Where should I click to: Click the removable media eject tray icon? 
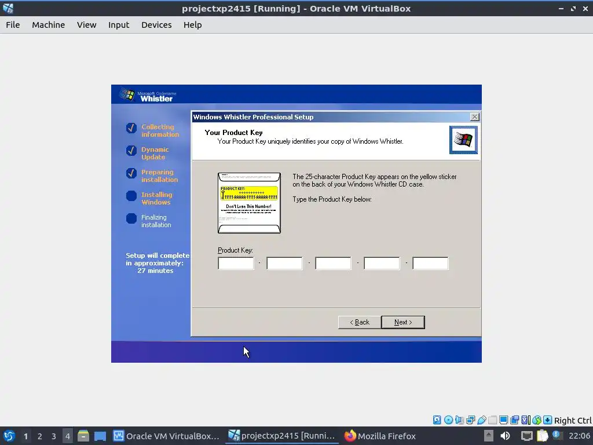point(489,436)
